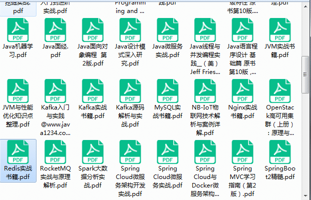
Task: Click the label RocketMQ实战与原理解析.pdf
Action: pyautogui.click(x=55, y=177)
